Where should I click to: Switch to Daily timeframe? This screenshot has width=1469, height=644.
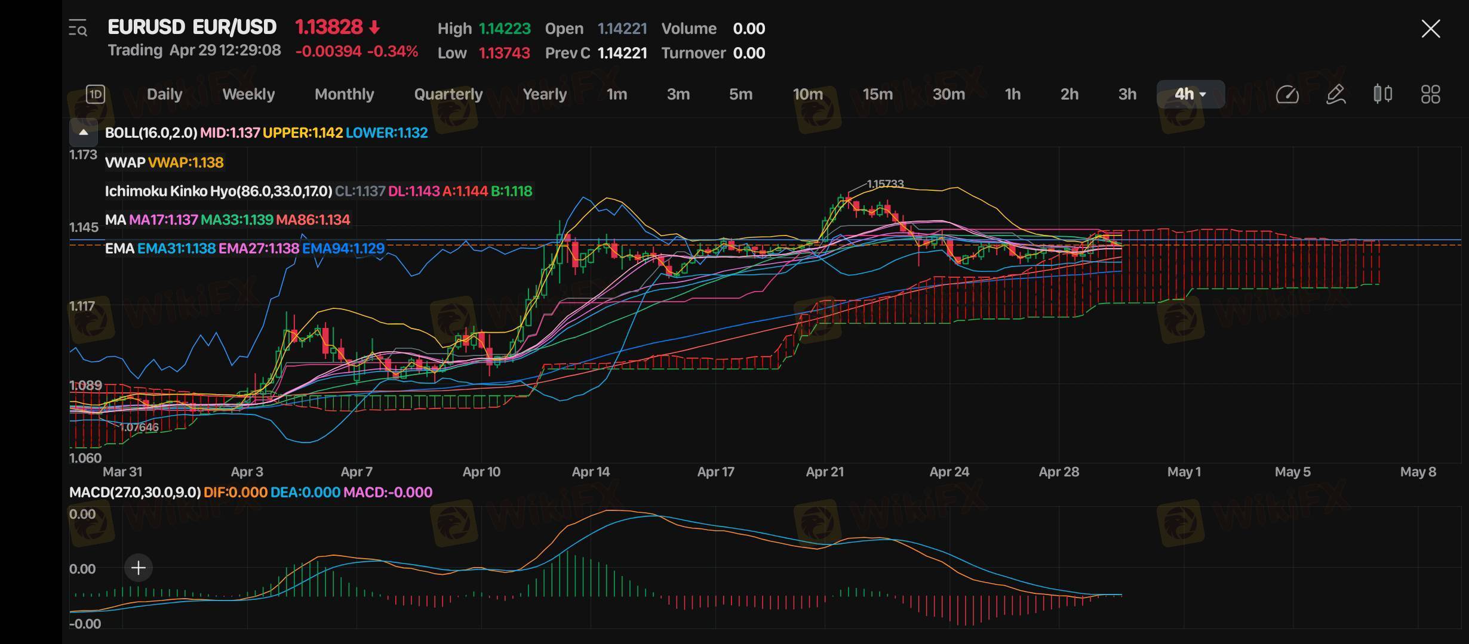tap(164, 94)
